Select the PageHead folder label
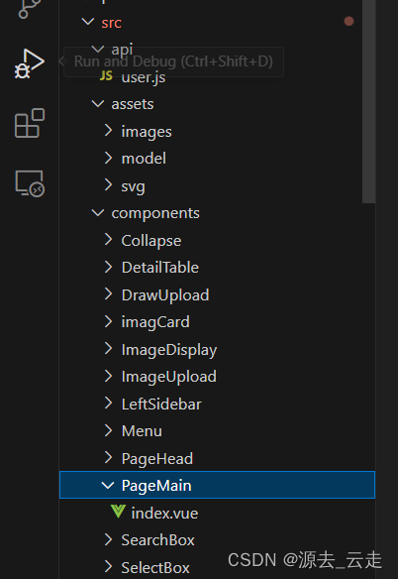The width and height of the screenshot is (398, 579). (157, 459)
